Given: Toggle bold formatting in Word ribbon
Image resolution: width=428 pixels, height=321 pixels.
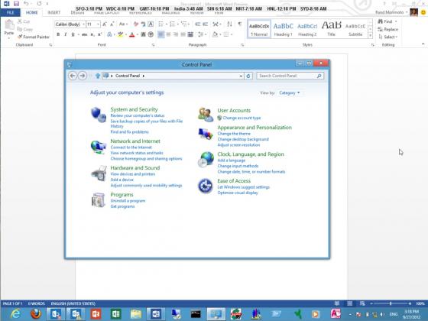Looking at the screenshot, I should coord(58,34).
